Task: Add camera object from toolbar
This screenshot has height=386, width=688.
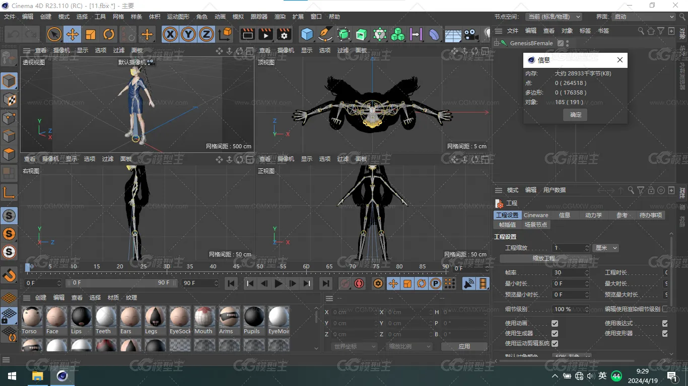Action: click(x=470, y=34)
